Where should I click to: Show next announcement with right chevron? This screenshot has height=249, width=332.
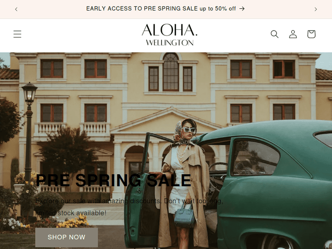(316, 9)
